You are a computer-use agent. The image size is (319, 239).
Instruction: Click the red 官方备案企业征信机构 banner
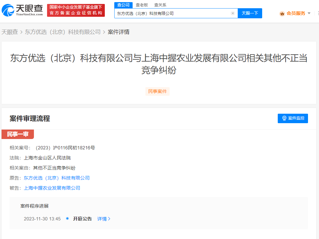tap(76, 10)
